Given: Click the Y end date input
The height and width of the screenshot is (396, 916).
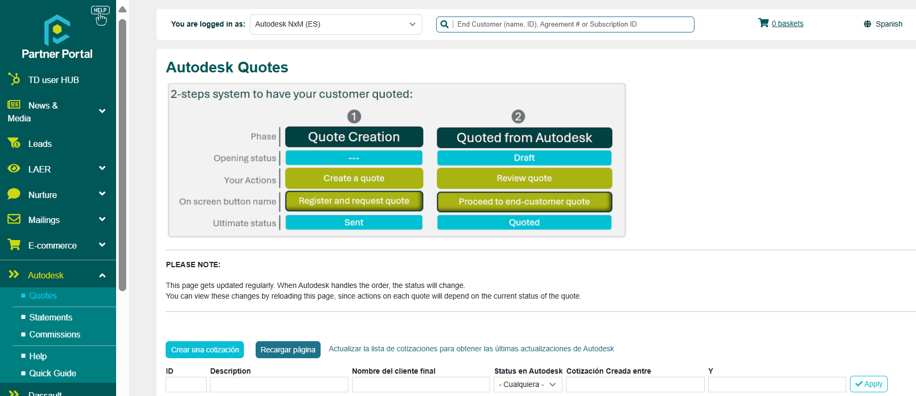Looking at the screenshot, I should [x=777, y=384].
